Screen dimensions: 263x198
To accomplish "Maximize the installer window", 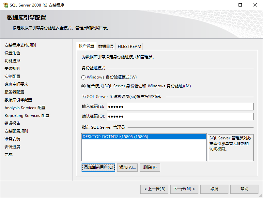I will coord(240,5).
